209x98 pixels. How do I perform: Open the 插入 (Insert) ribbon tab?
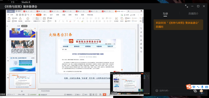[45, 15]
